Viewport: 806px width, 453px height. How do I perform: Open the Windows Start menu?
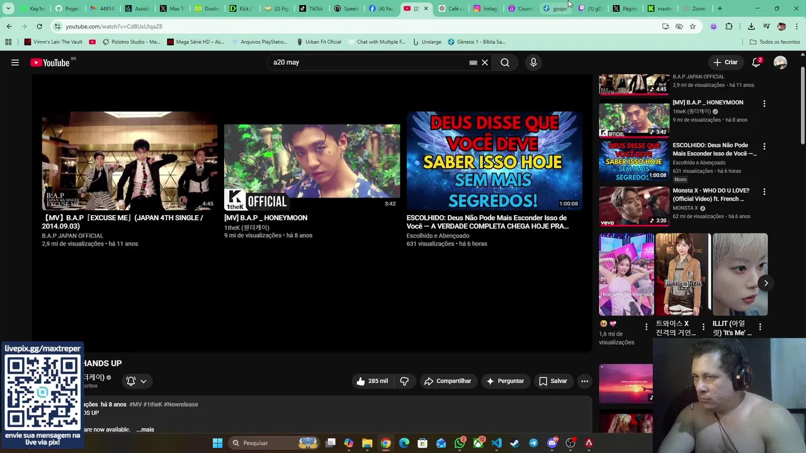click(217, 443)
